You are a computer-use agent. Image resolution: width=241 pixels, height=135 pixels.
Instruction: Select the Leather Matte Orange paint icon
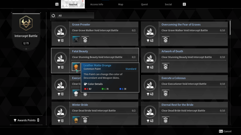tap(76, 67)
